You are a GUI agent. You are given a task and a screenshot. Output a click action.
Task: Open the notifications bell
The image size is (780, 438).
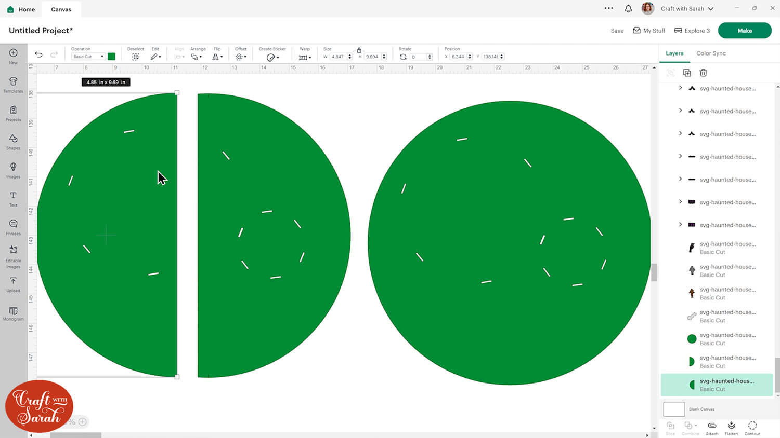coord(628,9)
